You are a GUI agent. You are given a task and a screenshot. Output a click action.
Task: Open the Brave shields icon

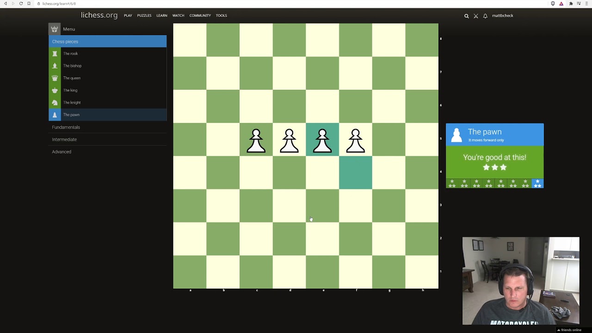click(x=553, y=4)
